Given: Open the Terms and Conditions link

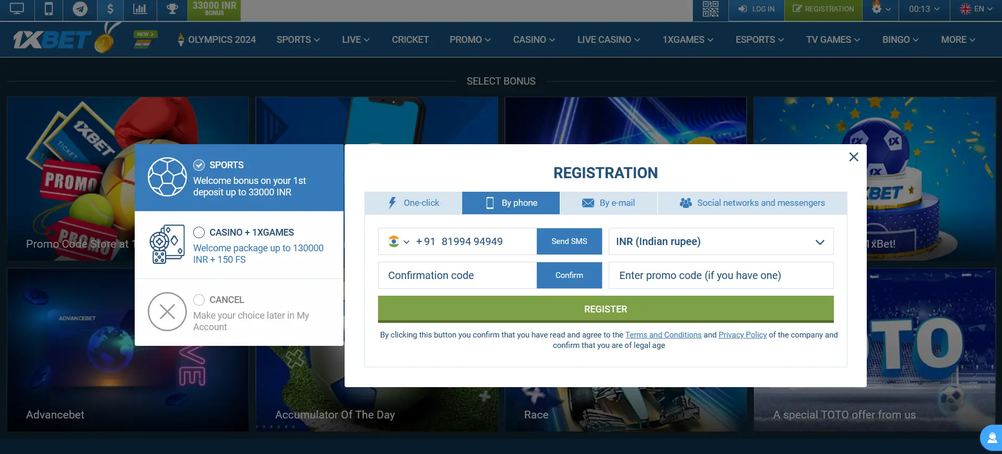Looking at the screenshot, I should tap(663, 335).
